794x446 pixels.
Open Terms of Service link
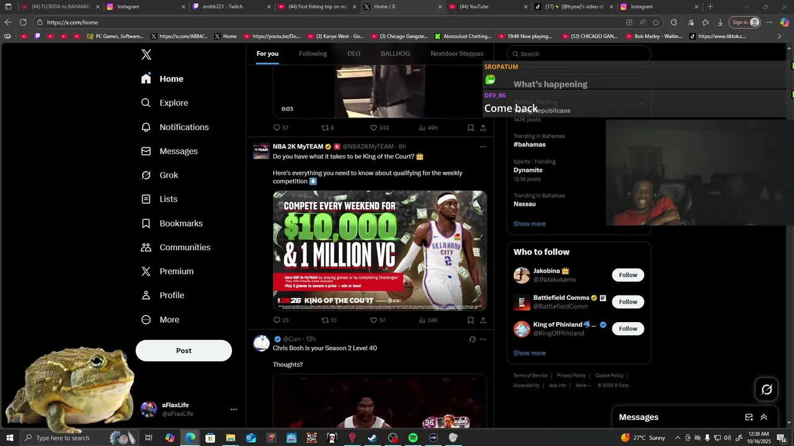tap(530, 375)
